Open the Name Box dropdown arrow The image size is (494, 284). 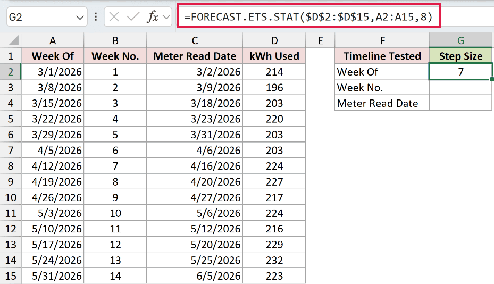point(80,18)
